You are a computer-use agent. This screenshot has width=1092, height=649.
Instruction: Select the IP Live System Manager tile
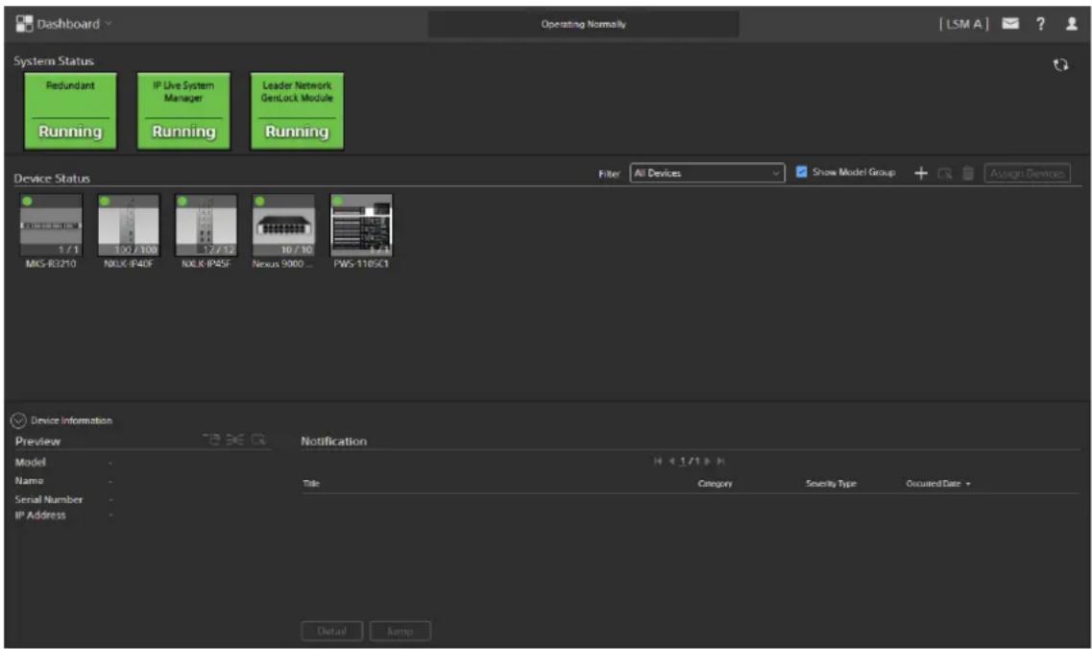tap(183, 111)
